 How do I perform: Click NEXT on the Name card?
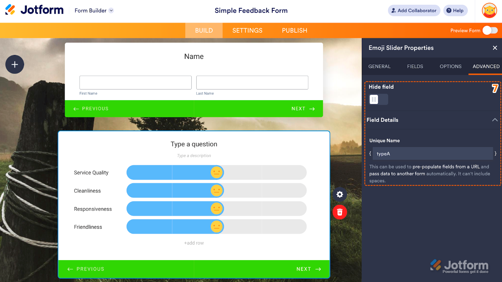click(303, 109)
